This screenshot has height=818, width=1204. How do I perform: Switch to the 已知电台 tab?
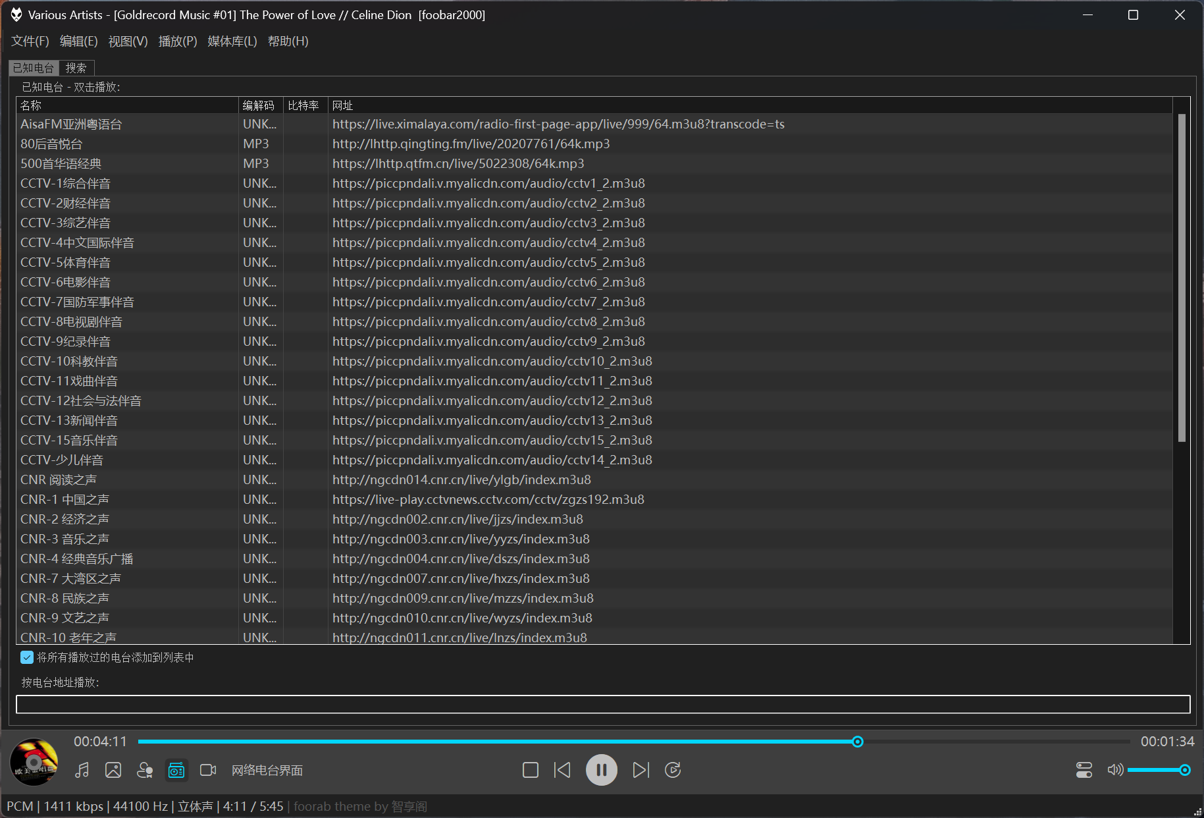(x=34, y=68)
